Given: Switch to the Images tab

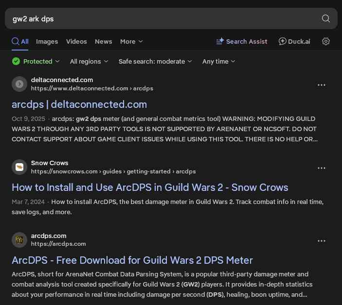Looking at the screenshot, I should pos(47,41).
